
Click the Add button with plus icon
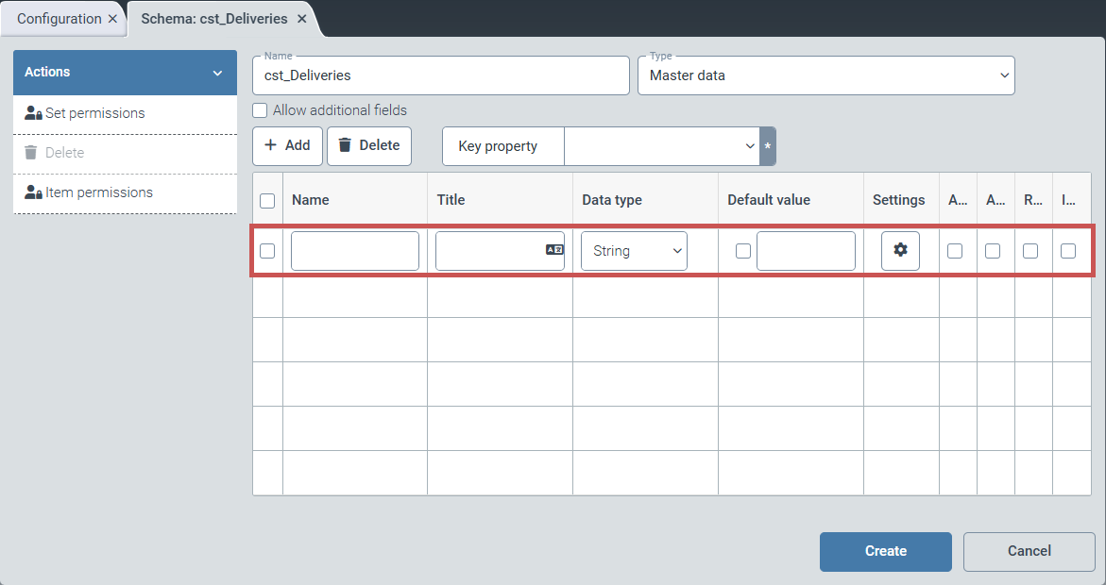(x=287, y=145)
